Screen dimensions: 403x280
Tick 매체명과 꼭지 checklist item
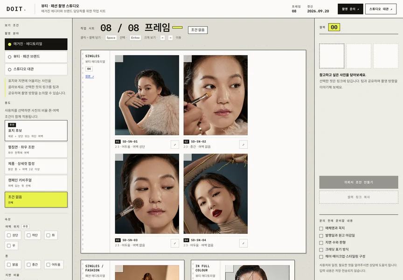321,229
